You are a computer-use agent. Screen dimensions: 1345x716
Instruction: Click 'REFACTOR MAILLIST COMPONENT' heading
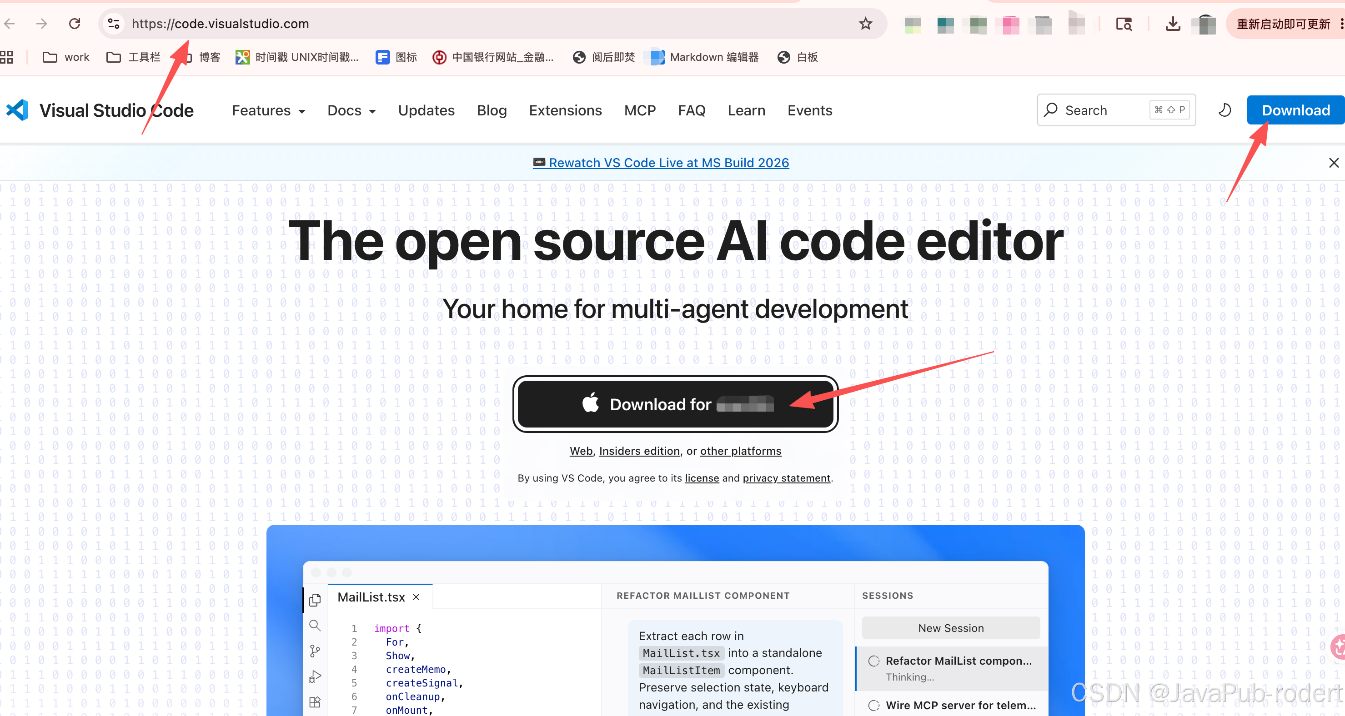pos(703,596)
